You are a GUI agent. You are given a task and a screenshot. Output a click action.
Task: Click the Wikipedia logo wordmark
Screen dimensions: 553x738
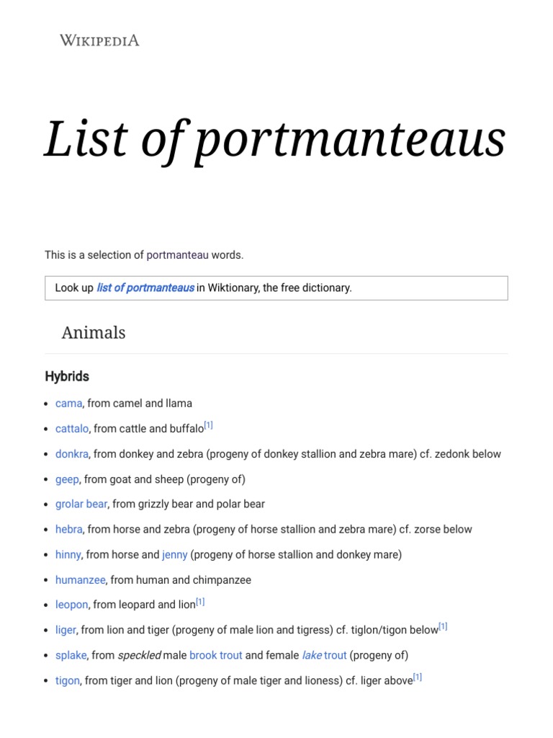(99, 40)
